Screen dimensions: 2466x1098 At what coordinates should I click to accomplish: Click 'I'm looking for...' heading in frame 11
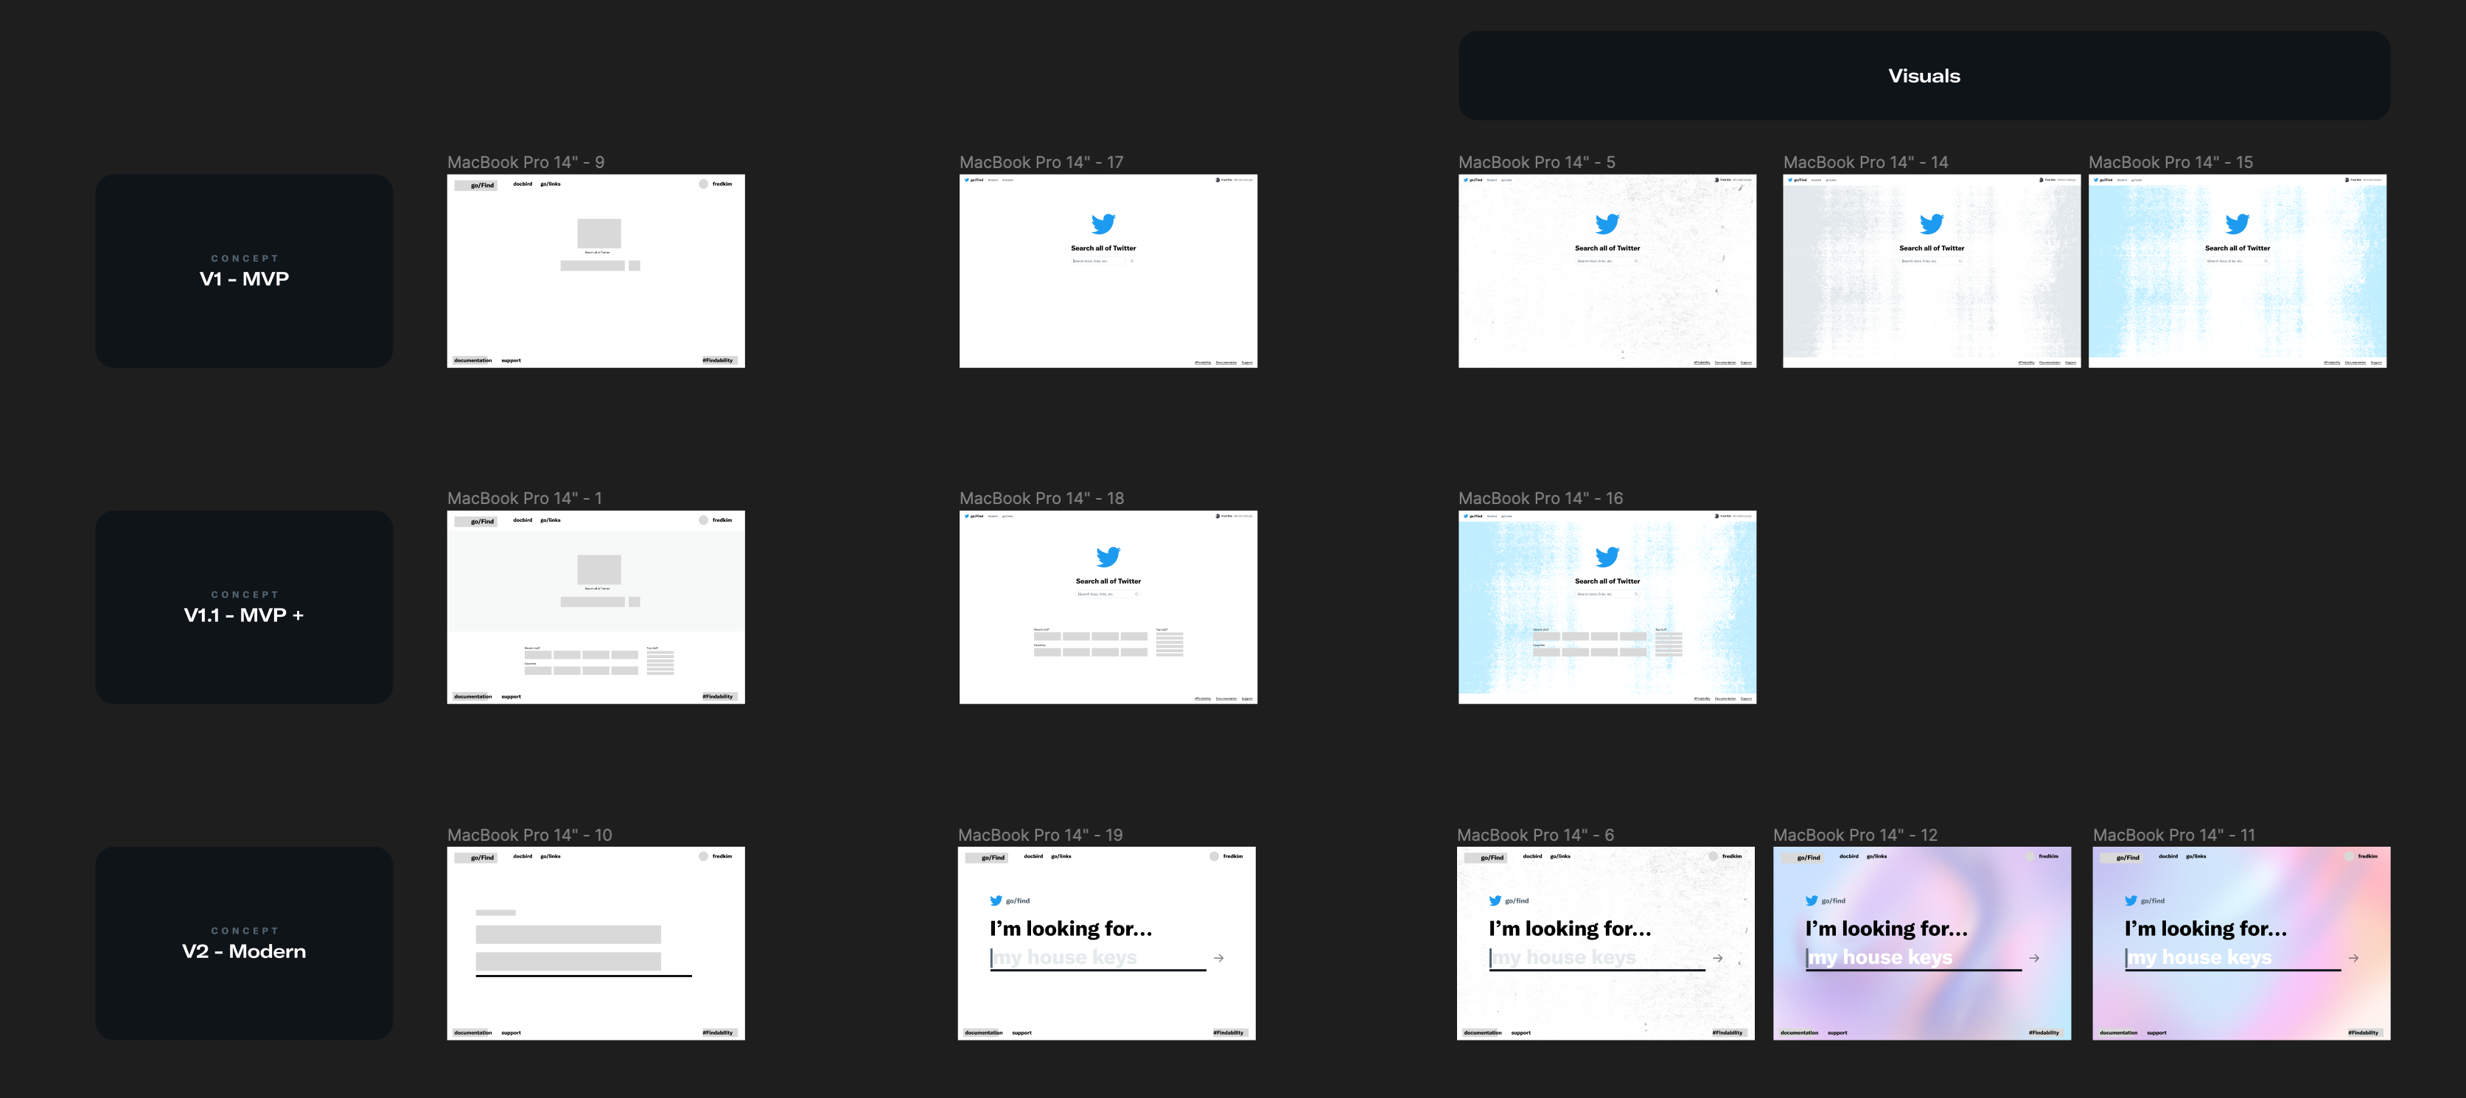click(2204, 929)
